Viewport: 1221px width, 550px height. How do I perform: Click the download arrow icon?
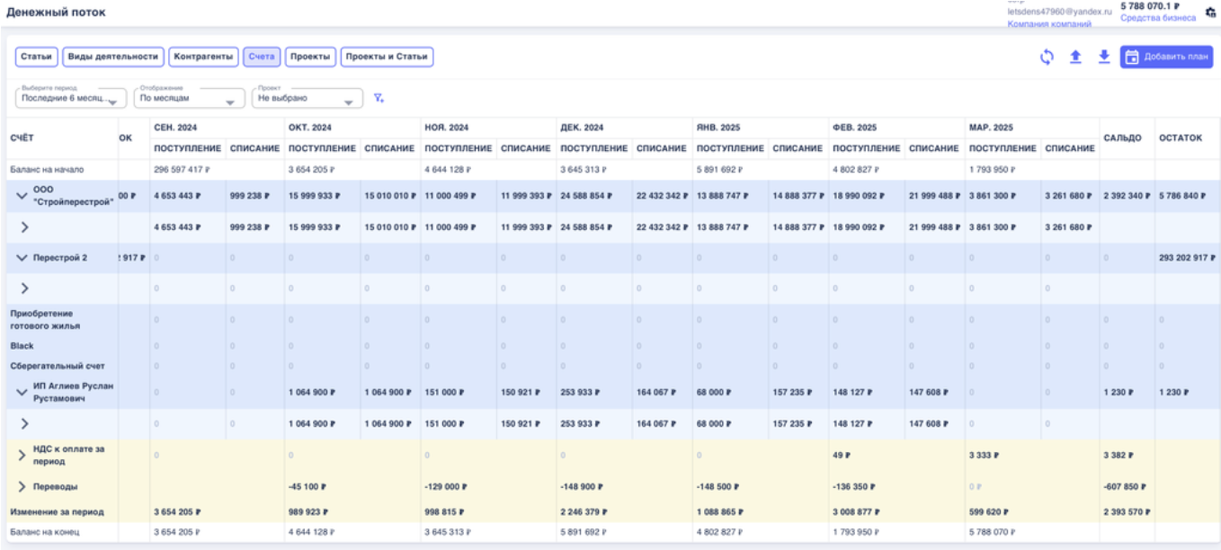pyautogui.click(x=1104, y=57)
